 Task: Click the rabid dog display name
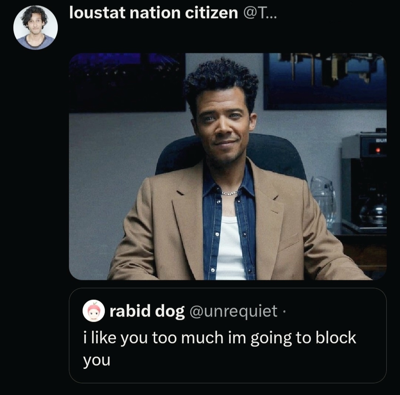(147, 311)
